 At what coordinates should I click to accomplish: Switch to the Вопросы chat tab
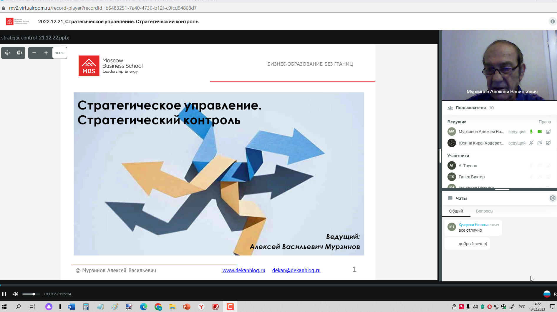[x=484, y=211]
